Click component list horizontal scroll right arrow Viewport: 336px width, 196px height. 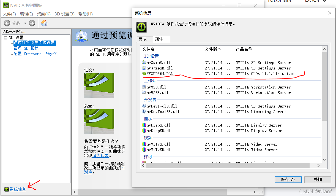pyautogui.click(x=319, y=166)
